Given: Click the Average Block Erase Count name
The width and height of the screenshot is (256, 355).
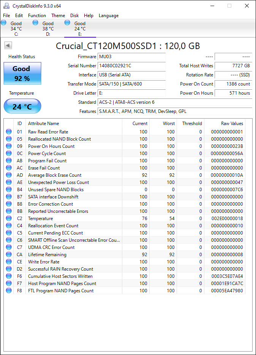Looking at the screenshot, I should pyautogui.click(x=55, y=175).
